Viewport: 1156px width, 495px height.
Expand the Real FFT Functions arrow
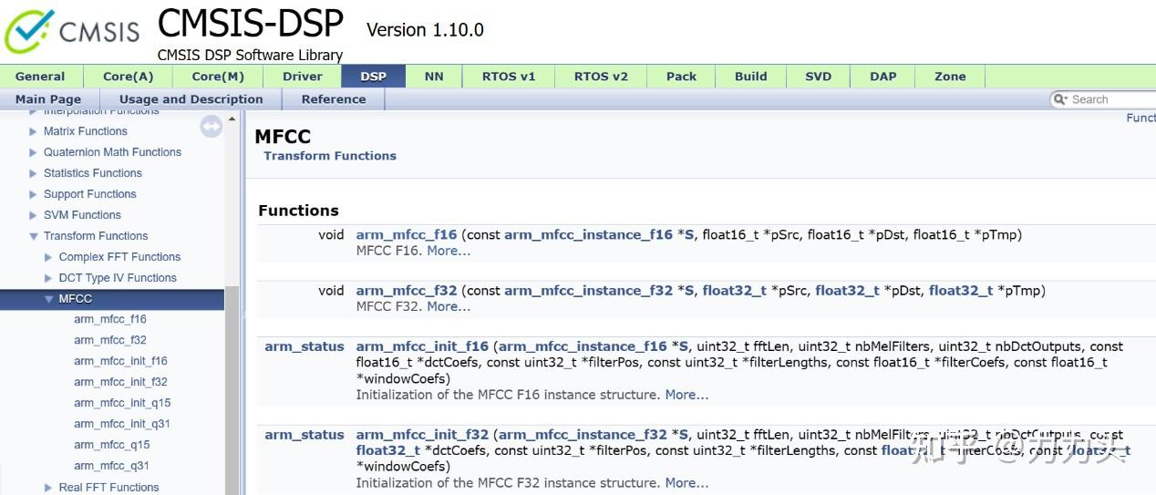tap(49, 488)
